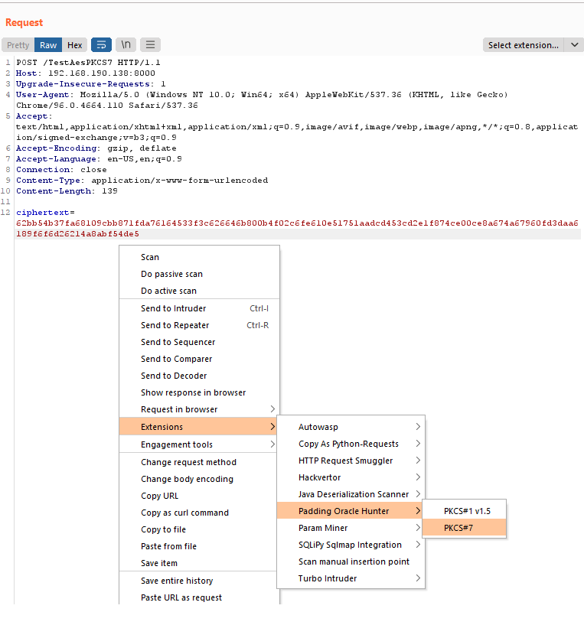
Task: Select Send to Decoder
Action: click(x=199, y=375)
